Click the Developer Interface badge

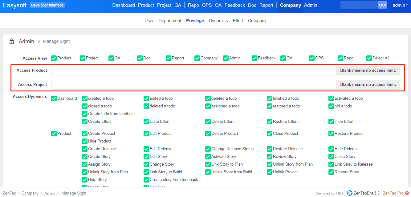(47, 5)
